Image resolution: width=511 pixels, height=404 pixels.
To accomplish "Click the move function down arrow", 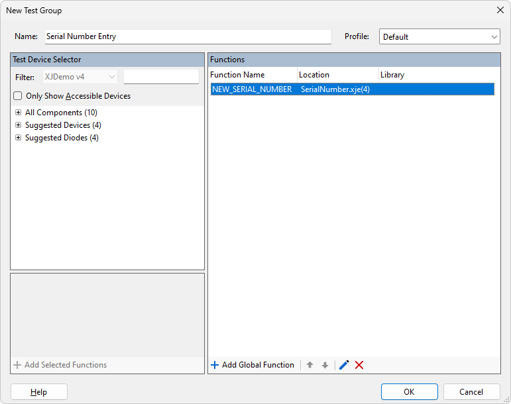I will pos(325,365).
